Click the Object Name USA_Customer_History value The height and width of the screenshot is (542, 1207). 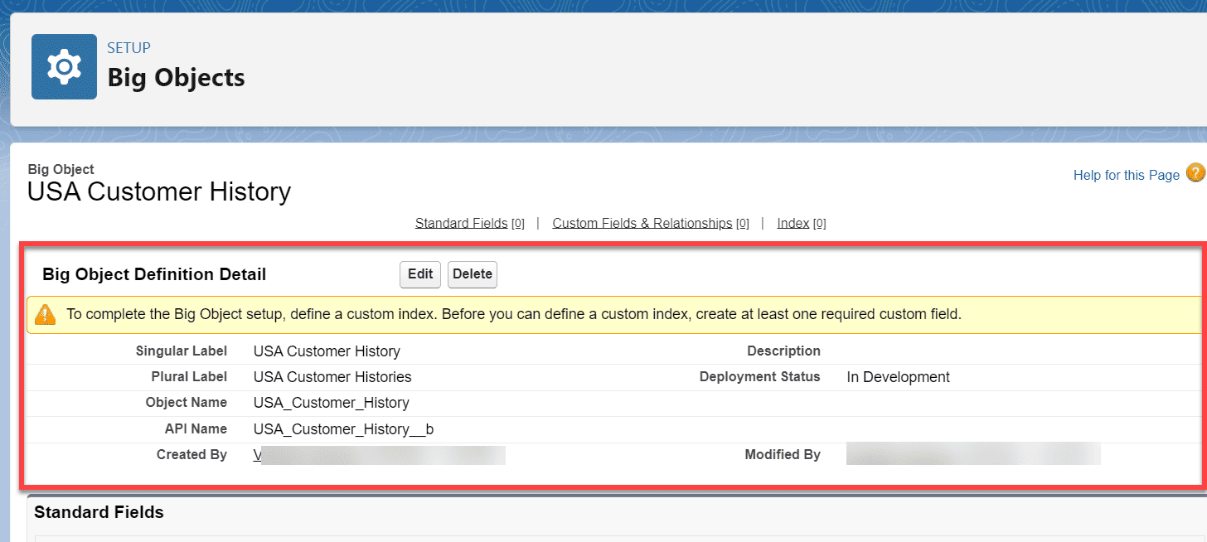332,403
